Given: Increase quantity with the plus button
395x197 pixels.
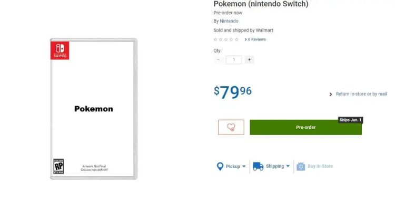Looking at the screenshot, I should tap(249, 59).
